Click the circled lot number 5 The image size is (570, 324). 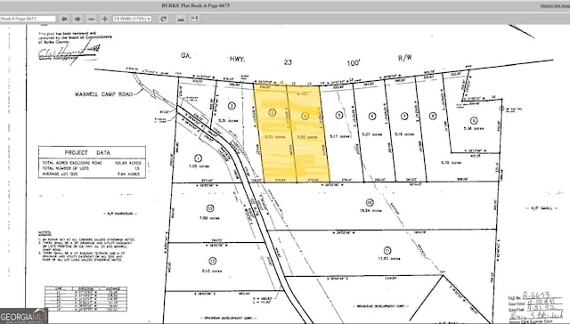point(338,115)
